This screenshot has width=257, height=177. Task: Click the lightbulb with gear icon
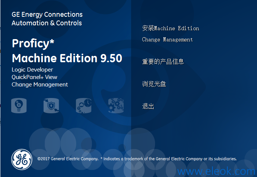click(19, 105)
